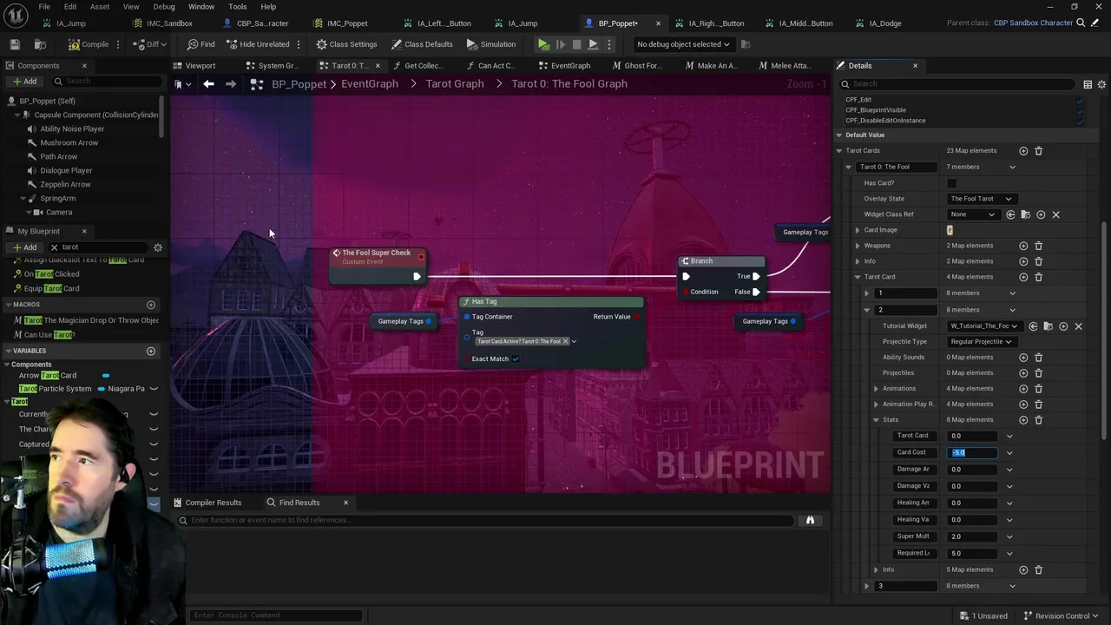The image size is (1111, 625).
Task: Collapse the Stats section
Action: point(876,420)
